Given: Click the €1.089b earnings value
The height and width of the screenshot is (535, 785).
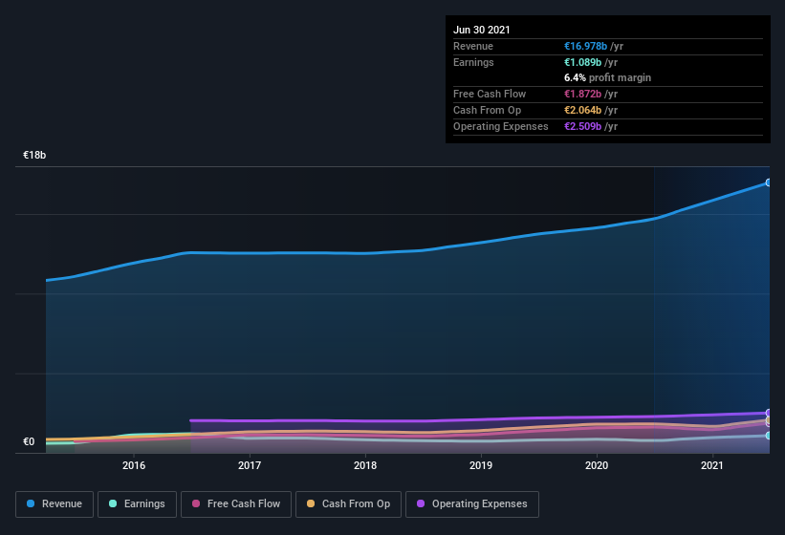Looking at the screenshot, I should [582, 62].
